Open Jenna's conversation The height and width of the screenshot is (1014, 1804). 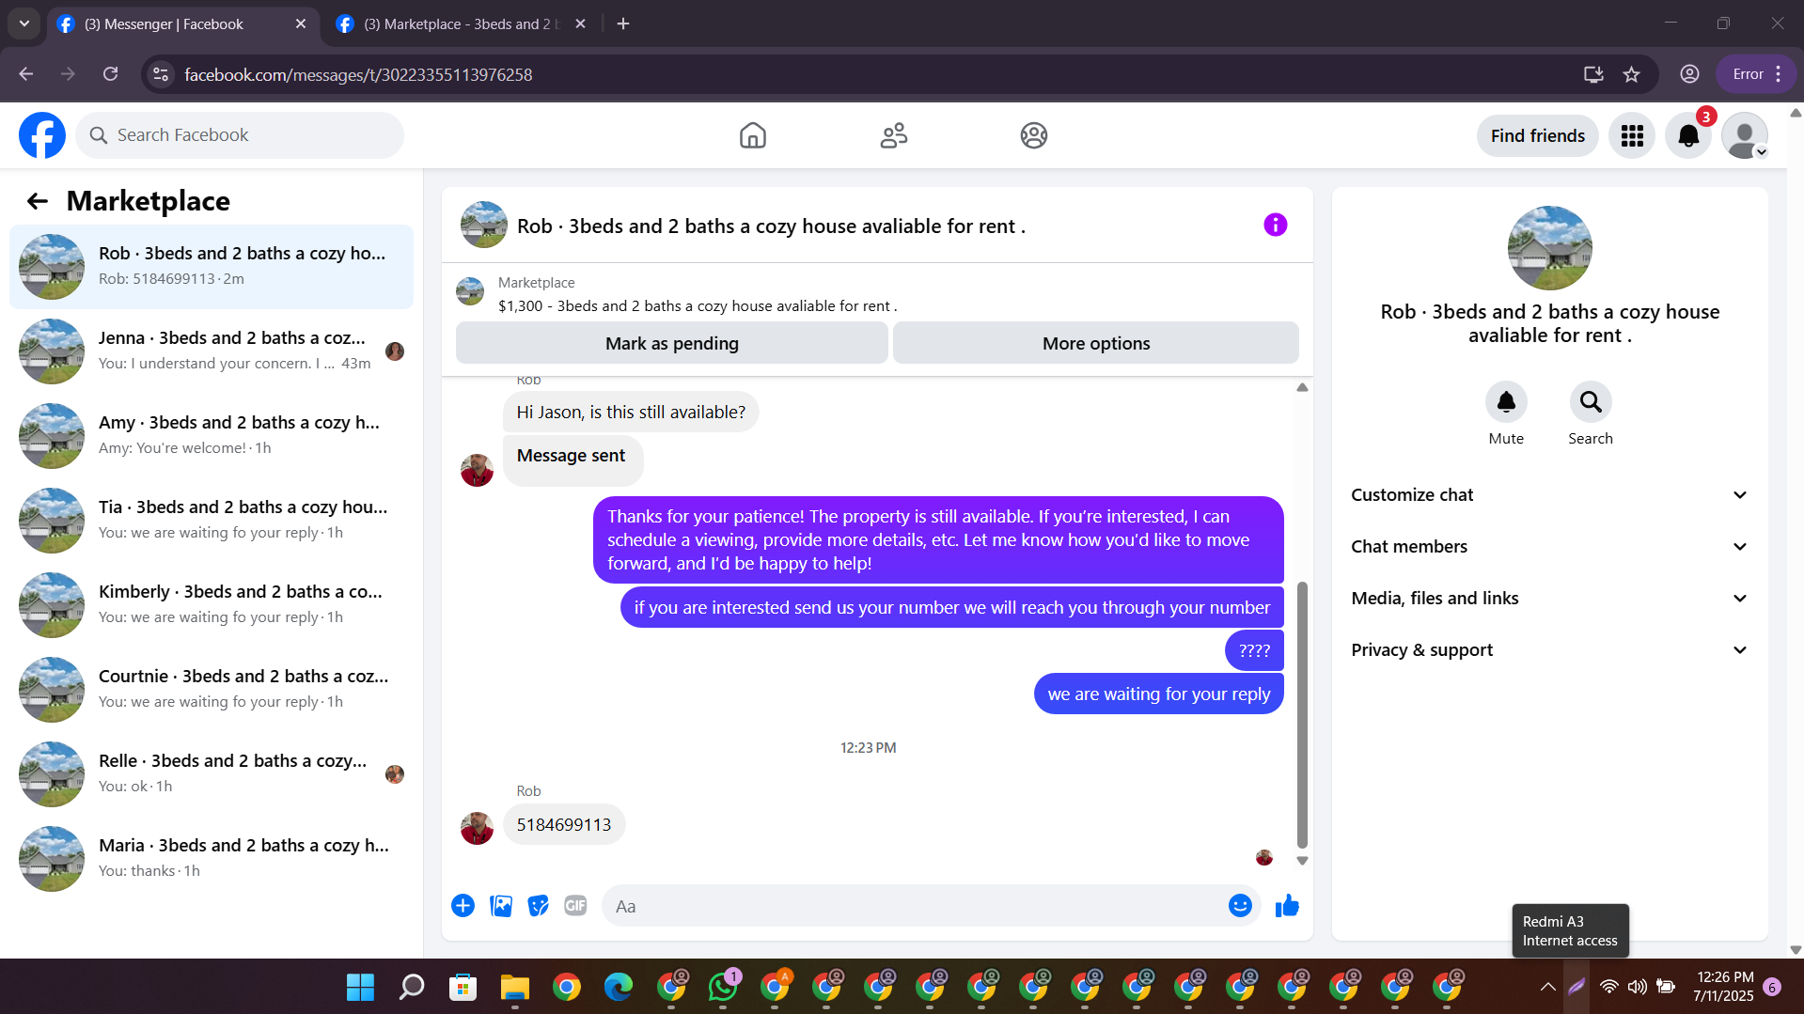point(212,351)
